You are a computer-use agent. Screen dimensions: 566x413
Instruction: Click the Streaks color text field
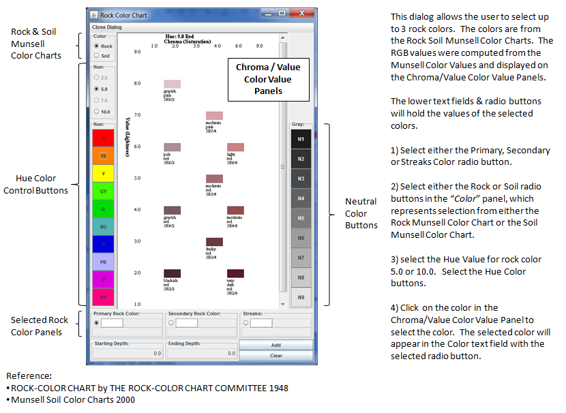(x=261, y=323)
